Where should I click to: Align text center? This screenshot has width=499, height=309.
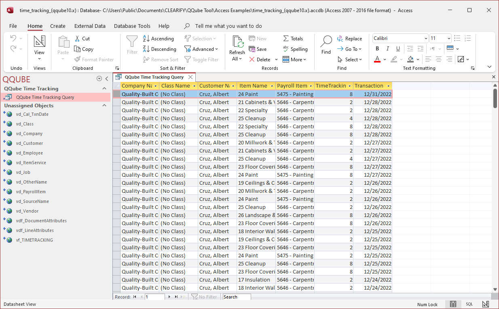point(439,59)
